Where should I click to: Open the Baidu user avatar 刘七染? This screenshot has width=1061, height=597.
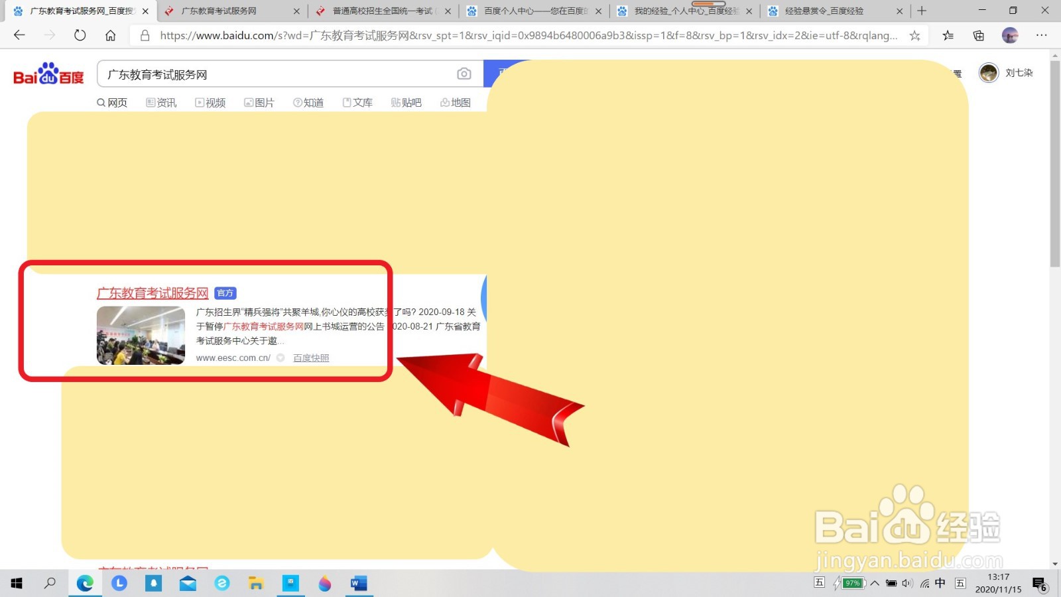click(989, 73)
